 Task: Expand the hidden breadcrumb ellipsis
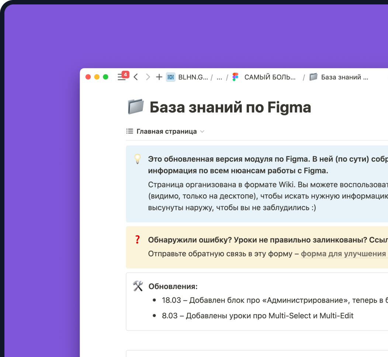(x=219, y=78)
